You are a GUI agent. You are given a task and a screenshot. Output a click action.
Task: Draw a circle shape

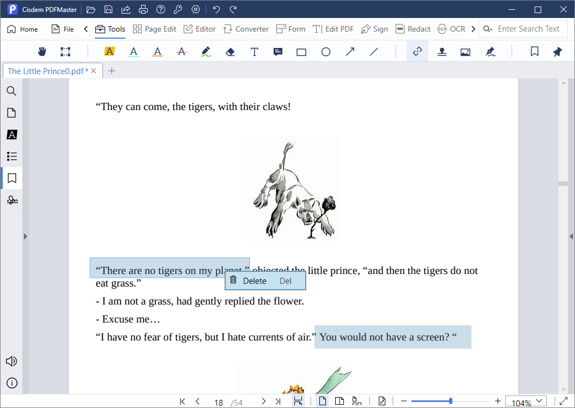[x=325, y=52]
